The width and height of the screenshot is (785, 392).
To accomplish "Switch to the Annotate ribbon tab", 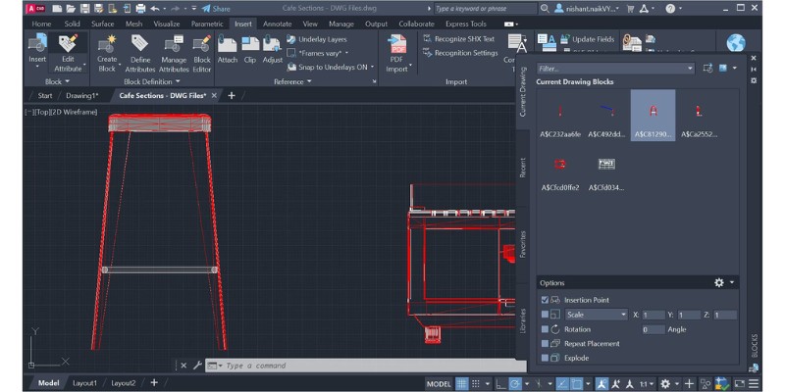I will tap(278, 24).
